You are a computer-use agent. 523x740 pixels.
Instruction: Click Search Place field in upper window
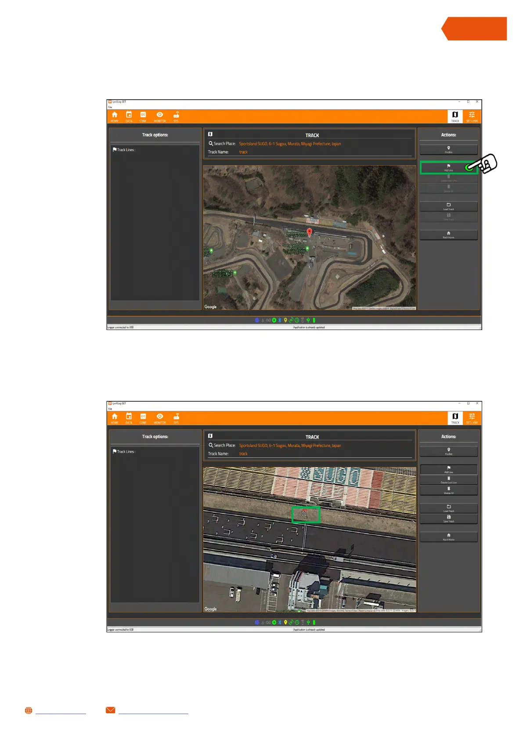pos(290,144)
